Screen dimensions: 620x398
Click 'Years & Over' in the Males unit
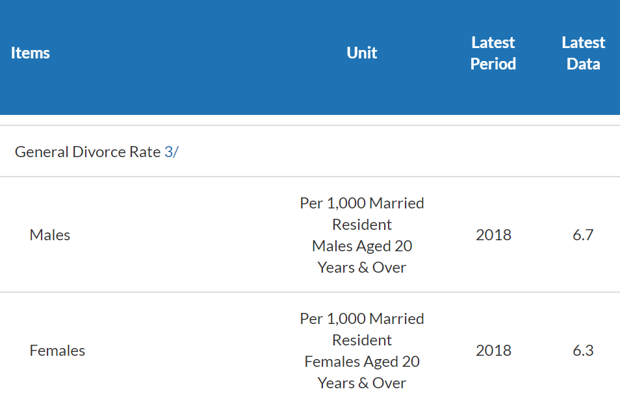pos(362,267)
